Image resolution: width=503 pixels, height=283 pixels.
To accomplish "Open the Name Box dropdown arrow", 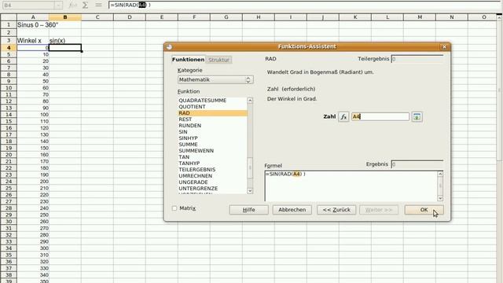I will click(58, 6).
